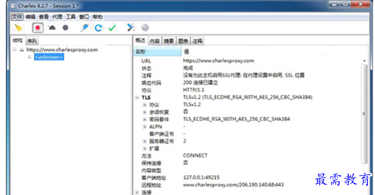Viewport: 375px width, 195px height.
Task: Open the 帮助 menu
Action: point(97,17)
